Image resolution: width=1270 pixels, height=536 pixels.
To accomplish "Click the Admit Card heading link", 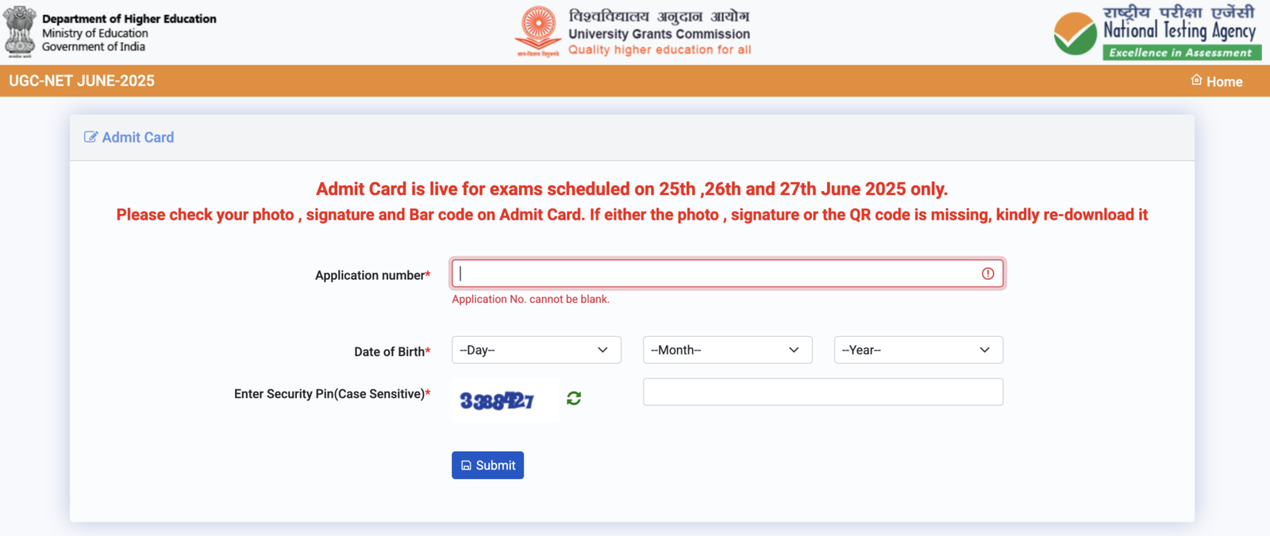I will 137,136.
